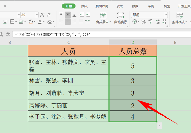The height and width of the screenshot is (133, 191).
Task: Click the fill color bucket icon
Action: pos(31,21)
